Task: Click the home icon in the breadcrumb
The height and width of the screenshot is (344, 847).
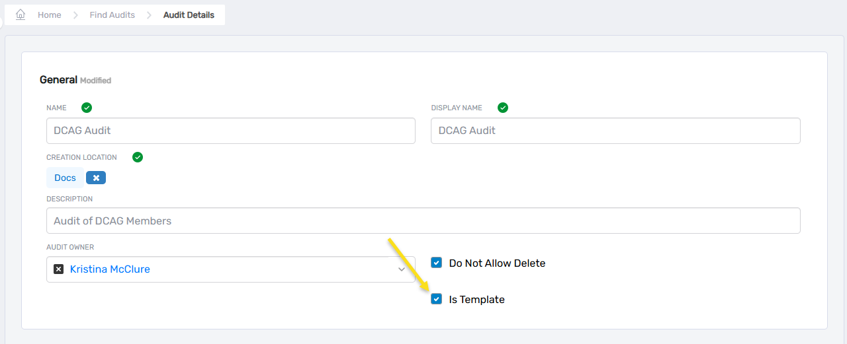Action: click(x=21, y=15)
